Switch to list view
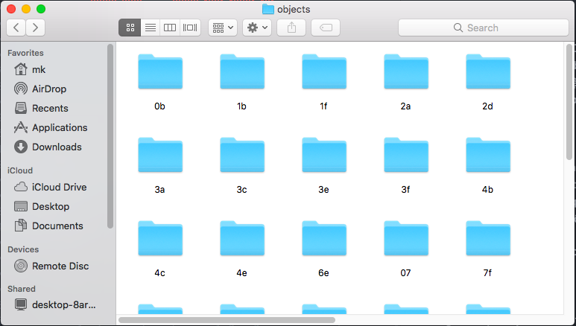This screenshot has height=326, width=576. [151, 28]
